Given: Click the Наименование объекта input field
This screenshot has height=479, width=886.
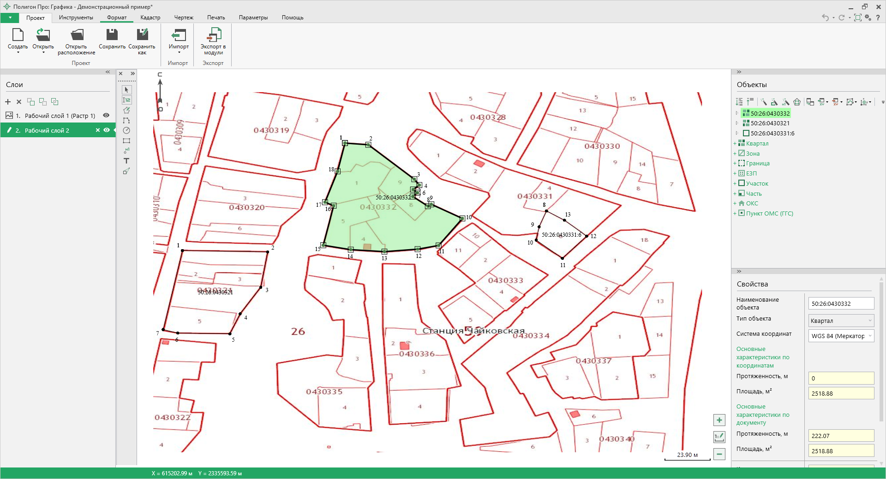Looking at the screenshot, I should [x=840, y=304].
